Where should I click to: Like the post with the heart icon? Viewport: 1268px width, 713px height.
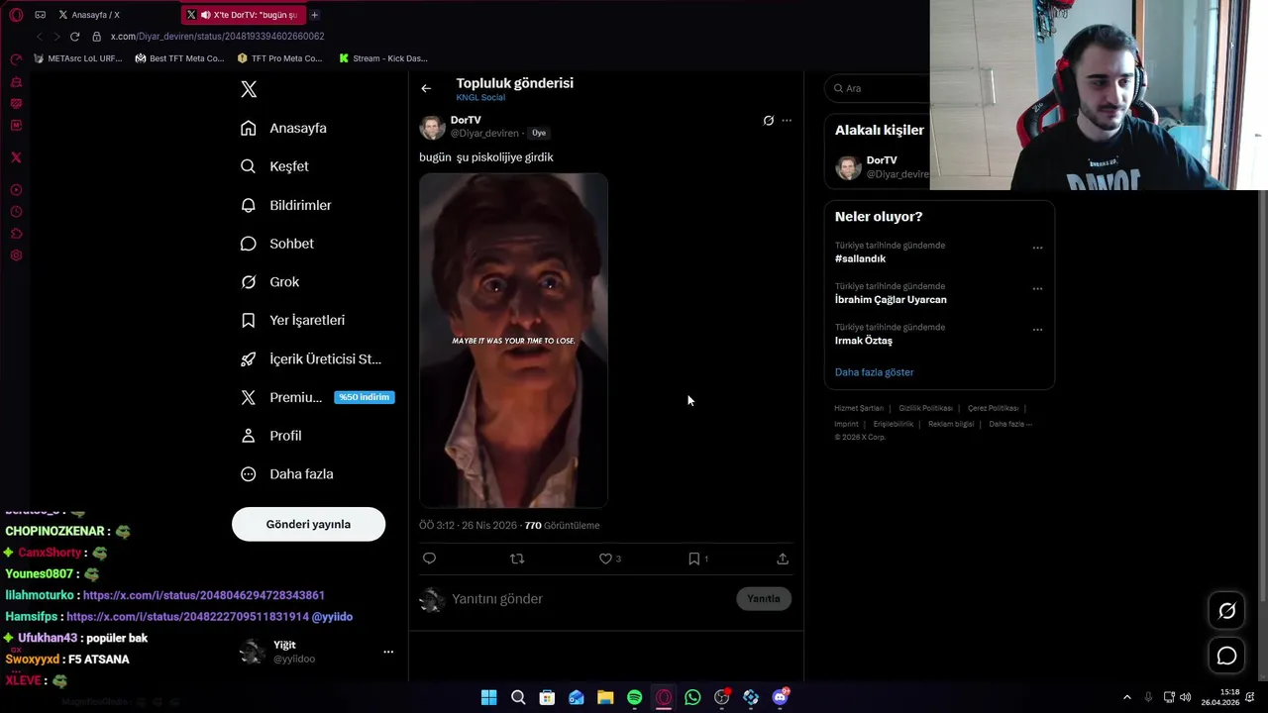click(605, 559)
